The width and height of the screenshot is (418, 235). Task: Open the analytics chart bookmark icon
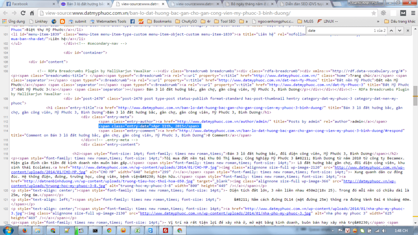click(x=141, y=21)
